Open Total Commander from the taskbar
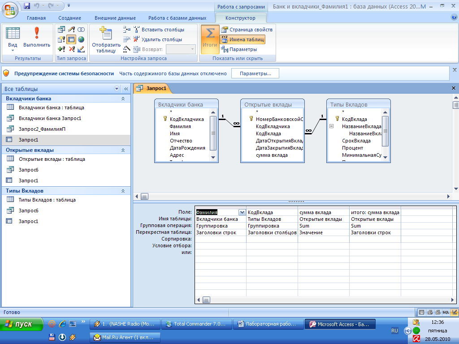 tap(197, 324)
